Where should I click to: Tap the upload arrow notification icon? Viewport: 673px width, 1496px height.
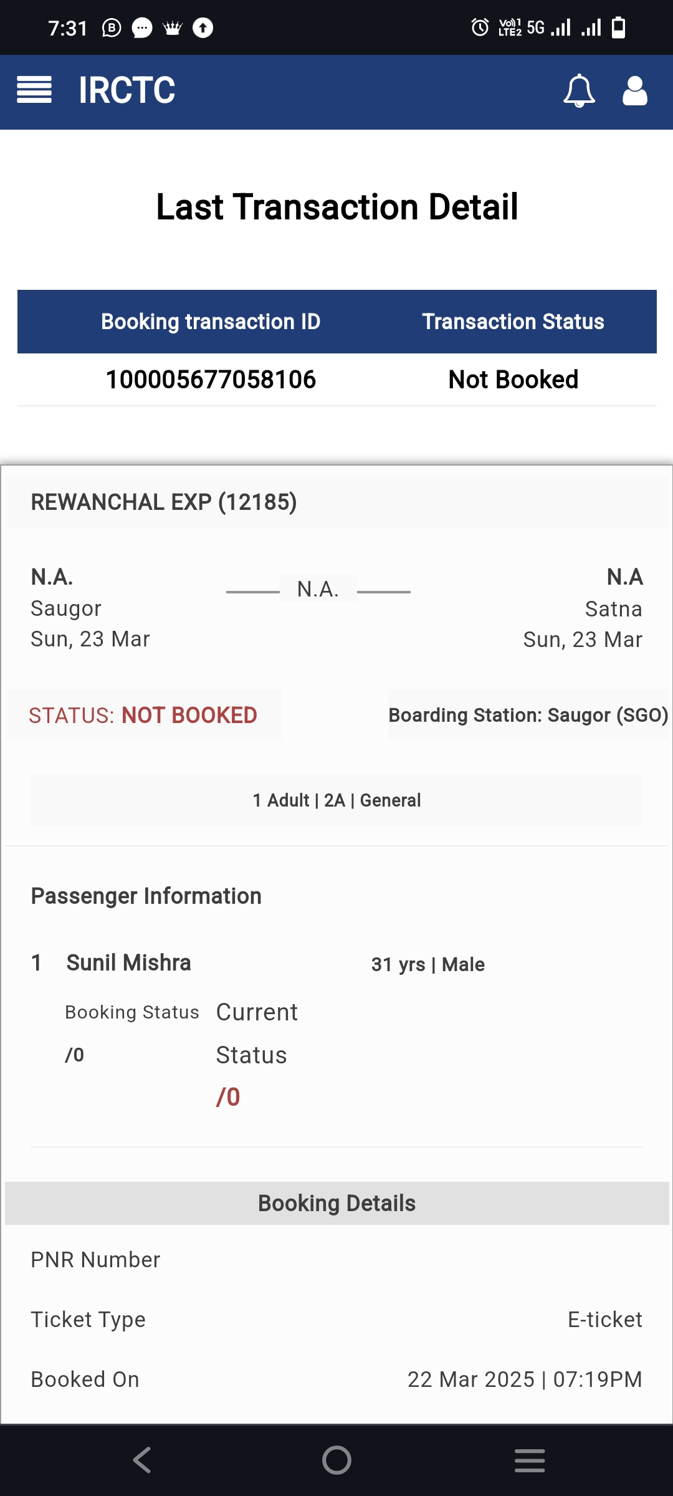[203, 28]
